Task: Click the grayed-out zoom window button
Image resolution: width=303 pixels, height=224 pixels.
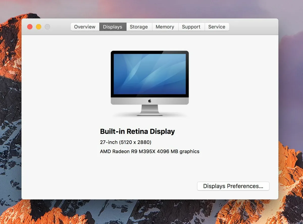Action: [x=47, y=27]
